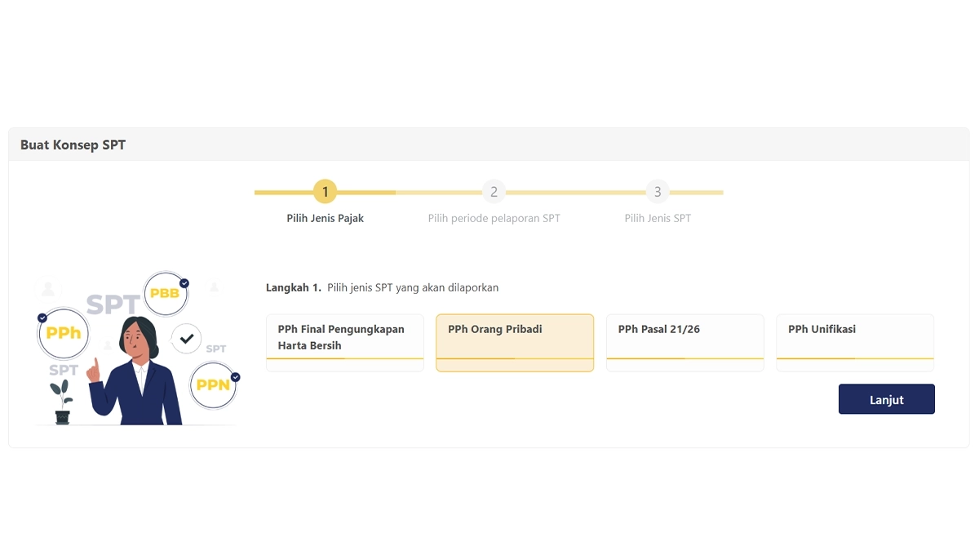
Task: Continue with the Lanjut button
Action: click(887, 399)
